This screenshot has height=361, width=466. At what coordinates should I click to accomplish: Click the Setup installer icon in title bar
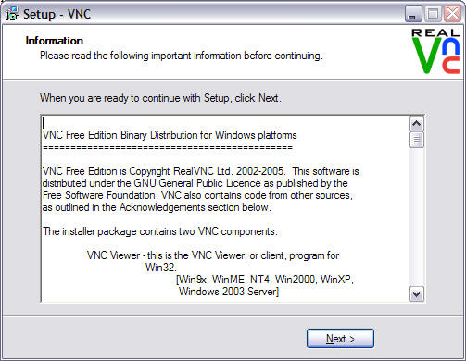point(12,14)
